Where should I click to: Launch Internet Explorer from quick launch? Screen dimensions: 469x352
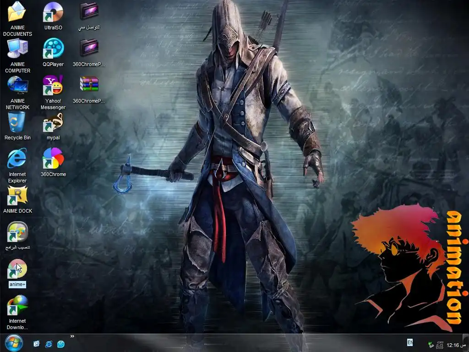(49, 344)
